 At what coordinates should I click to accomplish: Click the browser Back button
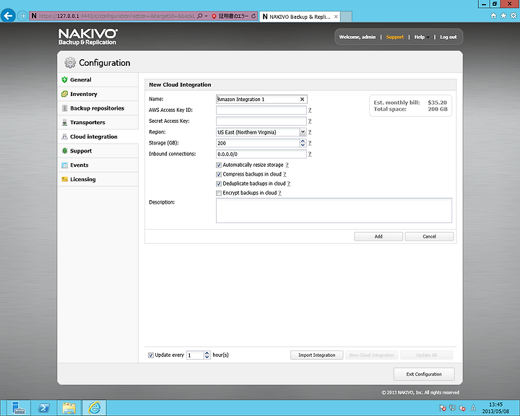[8, 16]
